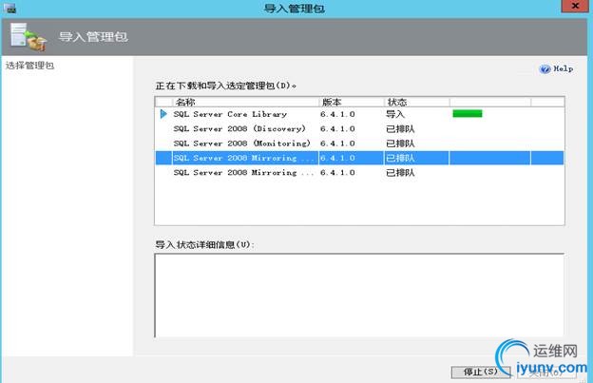Screen dimensions: 593x383
Task: Click the import management pack header icon
Action: tap(29, 37)
